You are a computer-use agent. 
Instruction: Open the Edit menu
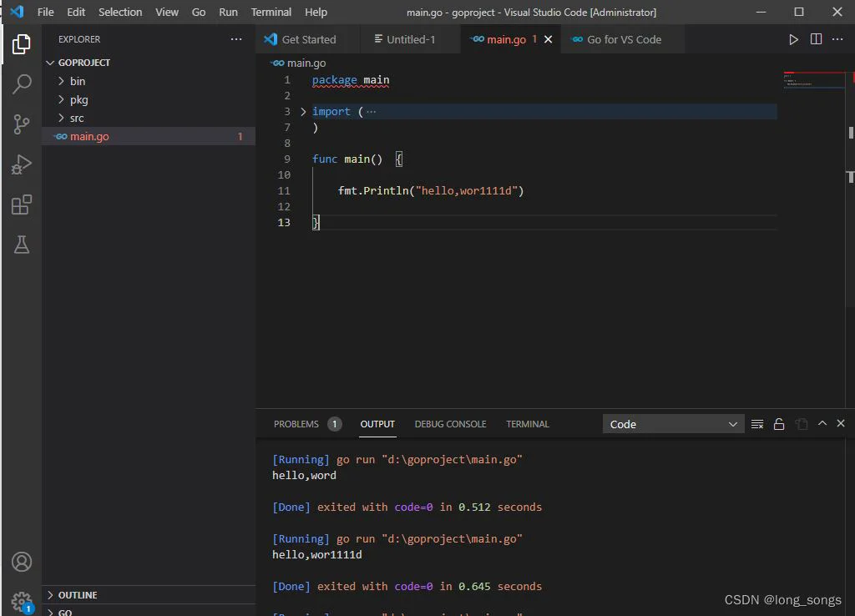pyautogui.click(x=76, y=12)
